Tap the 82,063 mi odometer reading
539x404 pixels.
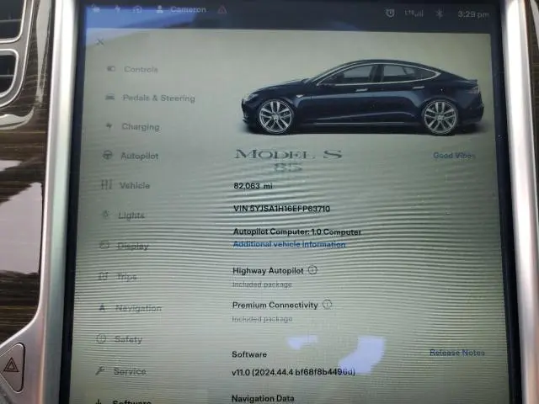[253, 186]
